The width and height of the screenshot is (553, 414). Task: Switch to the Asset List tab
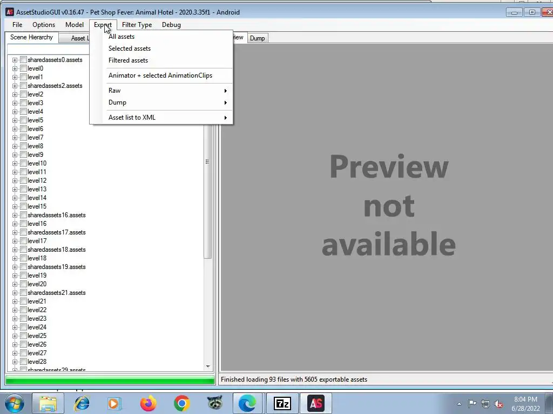74,38
